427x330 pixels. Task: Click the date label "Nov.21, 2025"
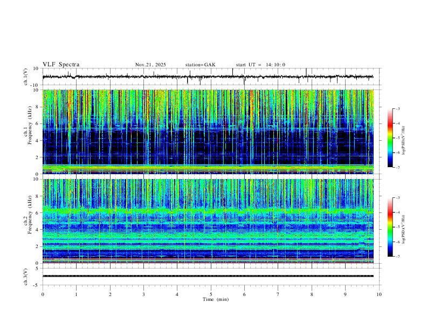[x=150, y=65]
